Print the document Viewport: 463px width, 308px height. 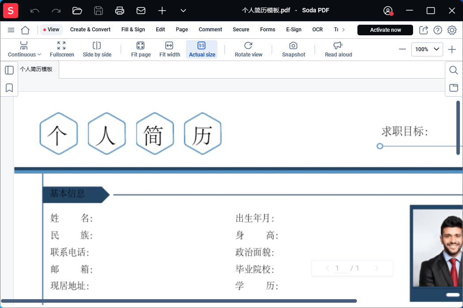tap(120, 11)
